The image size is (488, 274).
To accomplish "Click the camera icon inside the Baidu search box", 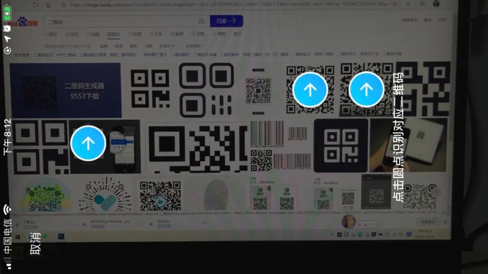I will tap(202, 21).
